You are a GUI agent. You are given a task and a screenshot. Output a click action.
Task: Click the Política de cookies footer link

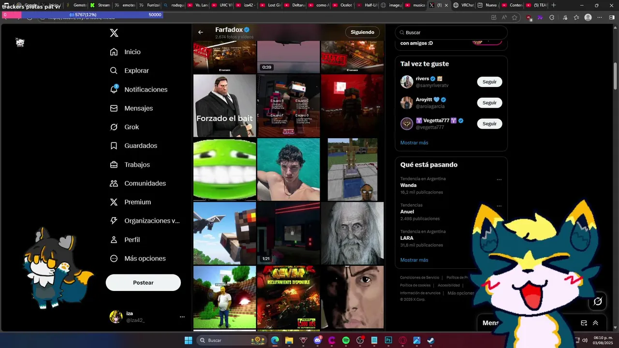tap(415, 285)
